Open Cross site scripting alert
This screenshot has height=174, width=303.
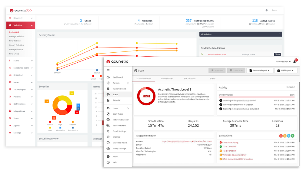(x=230, y=143)
